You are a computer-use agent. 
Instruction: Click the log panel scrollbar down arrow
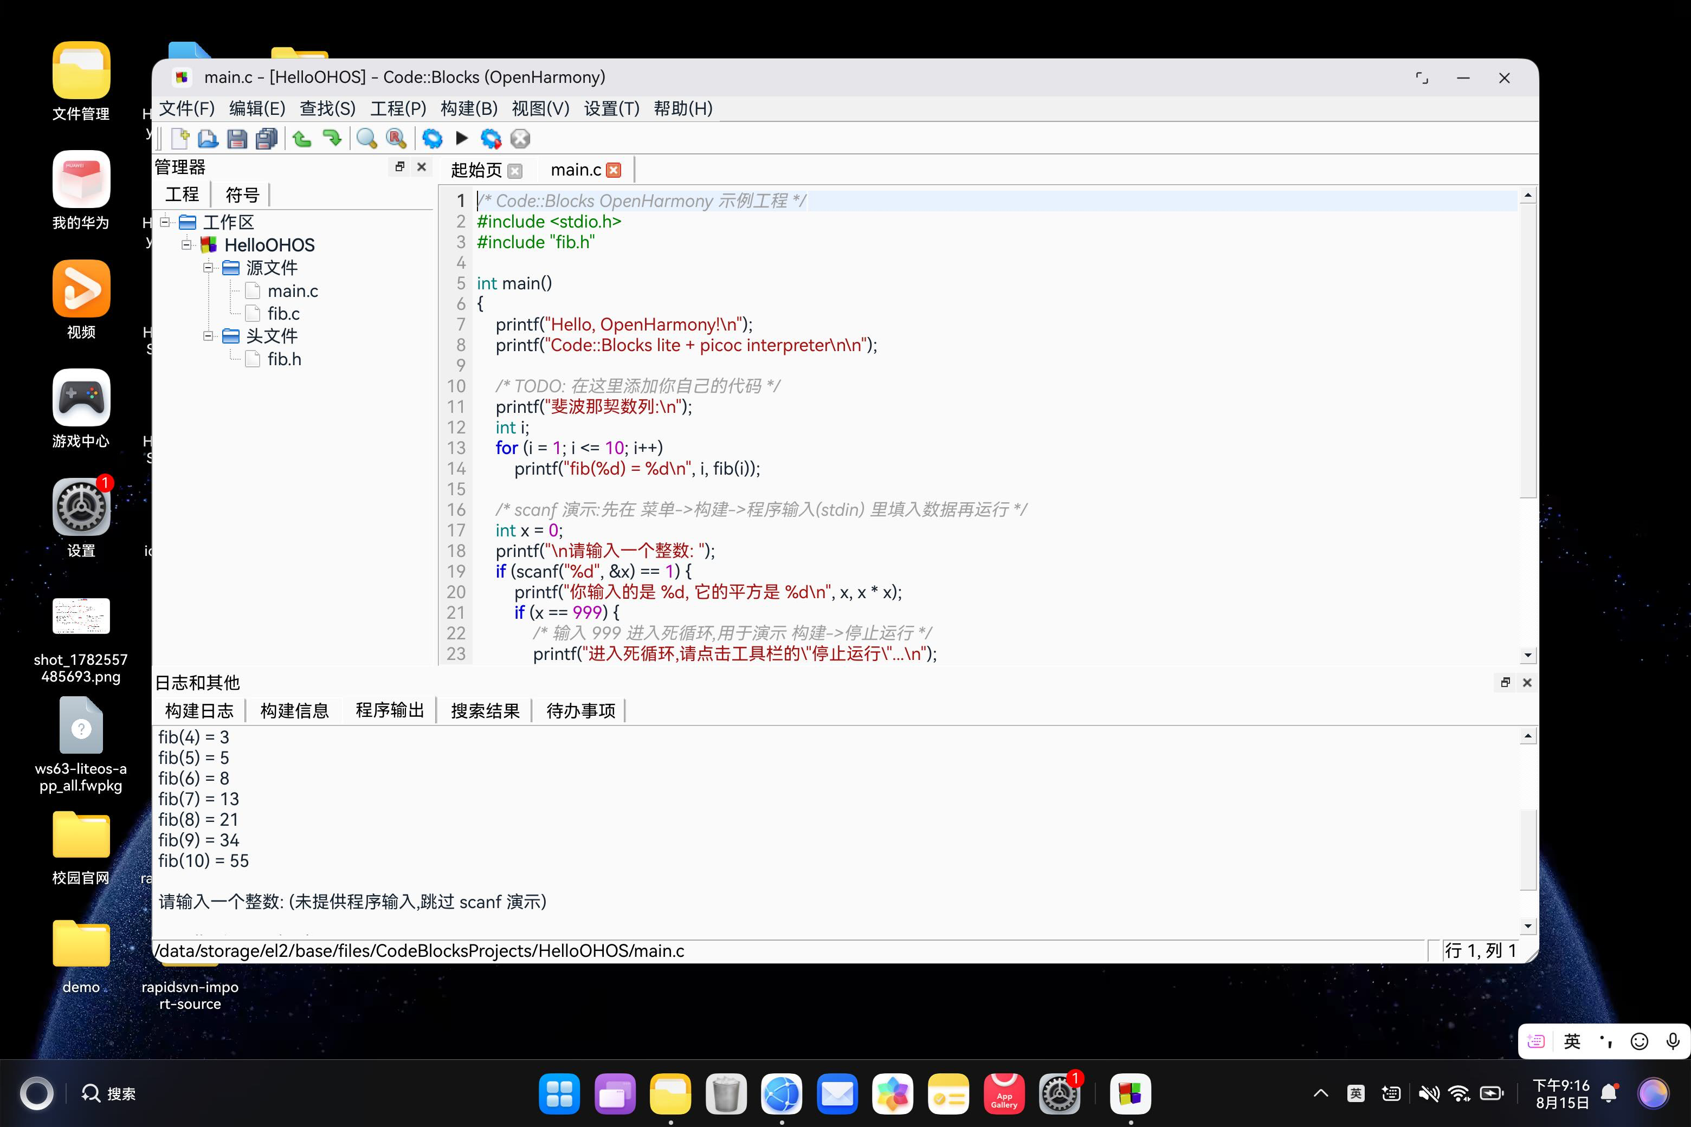(x=1527, y=926)
